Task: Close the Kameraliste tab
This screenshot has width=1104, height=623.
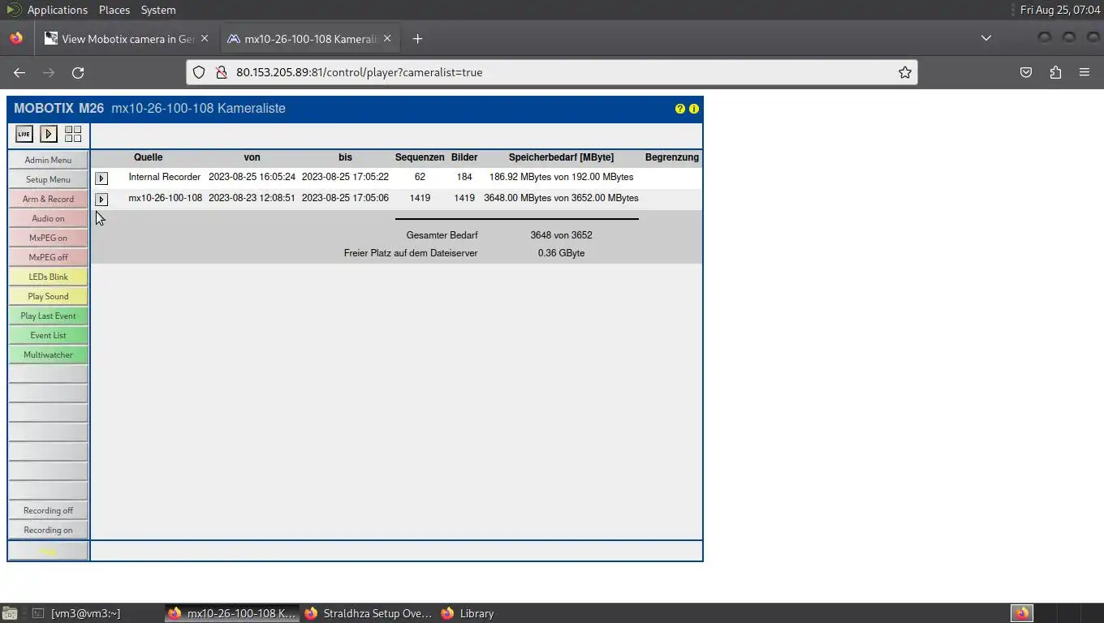Action: (387, 39)
